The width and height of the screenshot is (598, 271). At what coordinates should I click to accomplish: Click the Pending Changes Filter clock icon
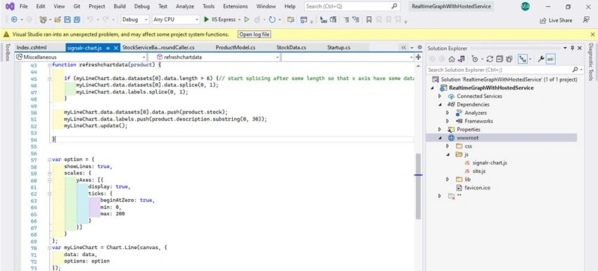474,59
